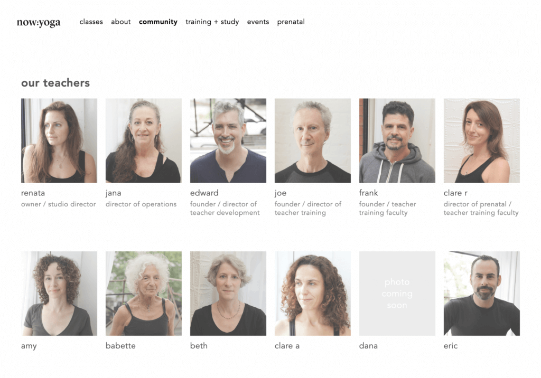Click the now:yoga logo

38,22
